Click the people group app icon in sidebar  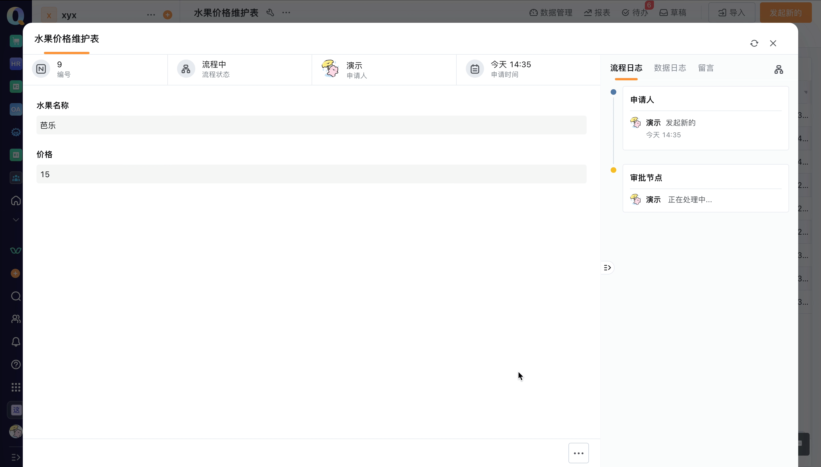[x=16, y=178]
